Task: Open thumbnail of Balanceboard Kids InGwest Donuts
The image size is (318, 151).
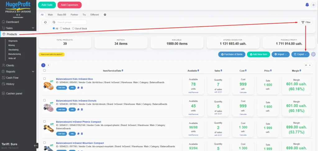Action: (49, 106)
